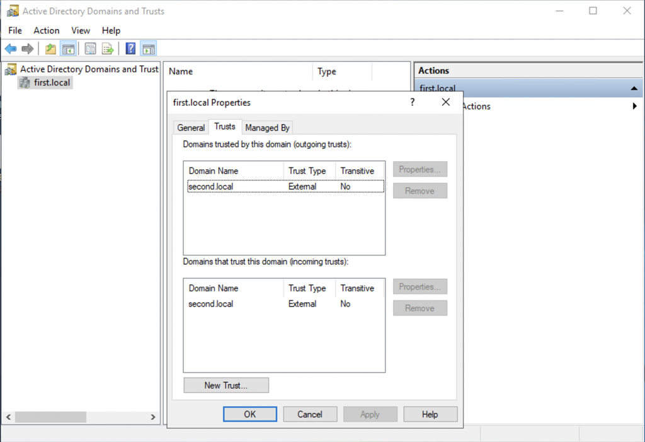Viewport: 645px width, 442px height.
Task: Click Properties button for outgoing trusts
Action: coord(420,169)
